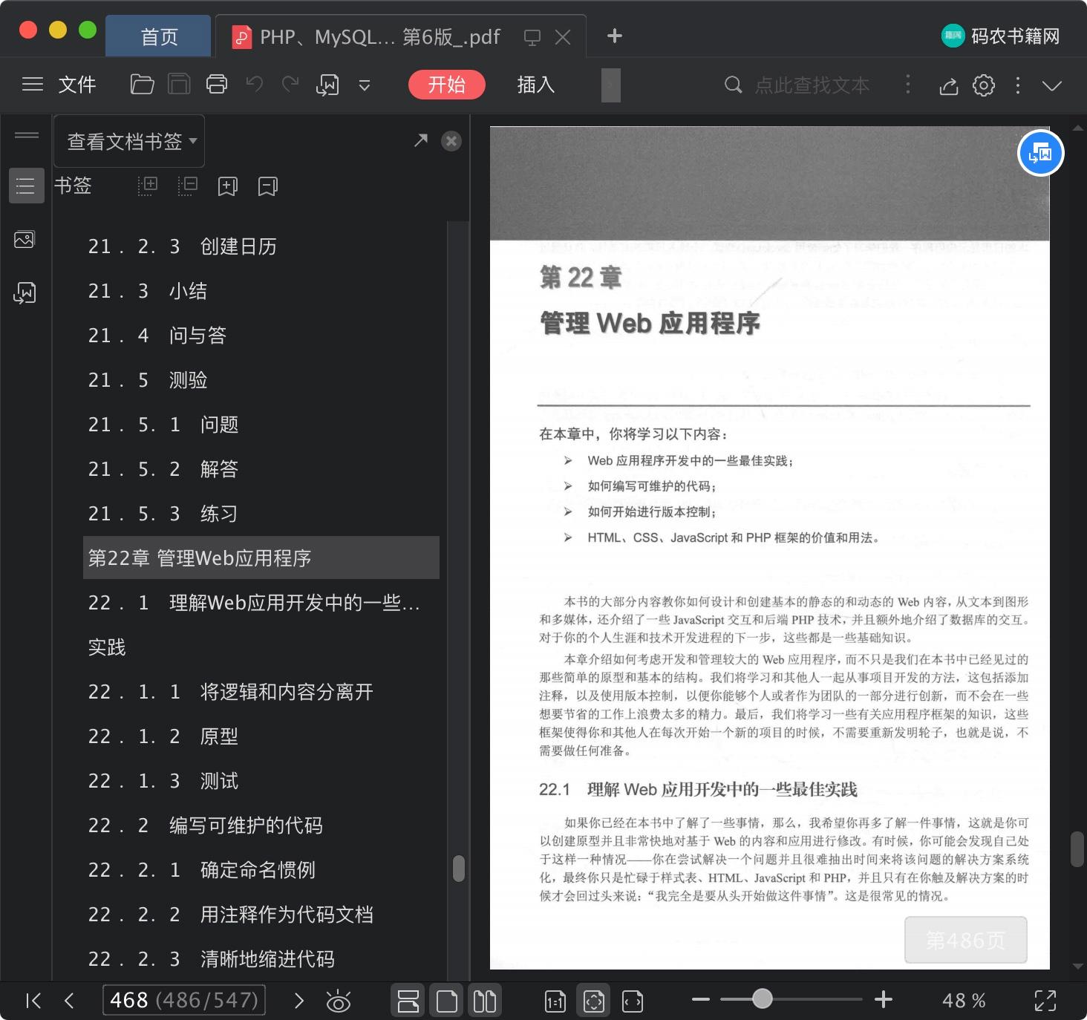Screen dimensions: 1087x1020
Task: Select bookmark 21.5.2 解答
Action: click(261, 469)
